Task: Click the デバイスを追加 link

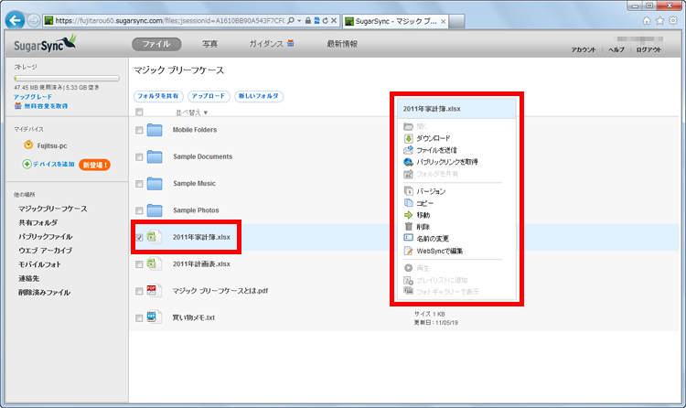Action: click(54, 164)
